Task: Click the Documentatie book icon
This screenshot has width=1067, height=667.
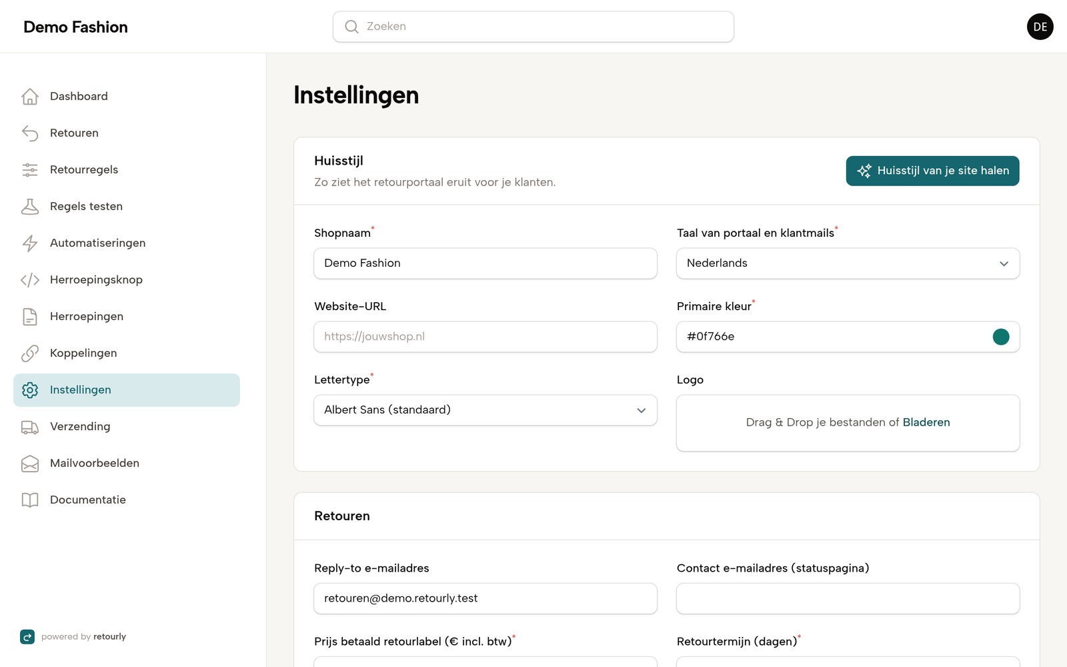Action: pos(30,500)
